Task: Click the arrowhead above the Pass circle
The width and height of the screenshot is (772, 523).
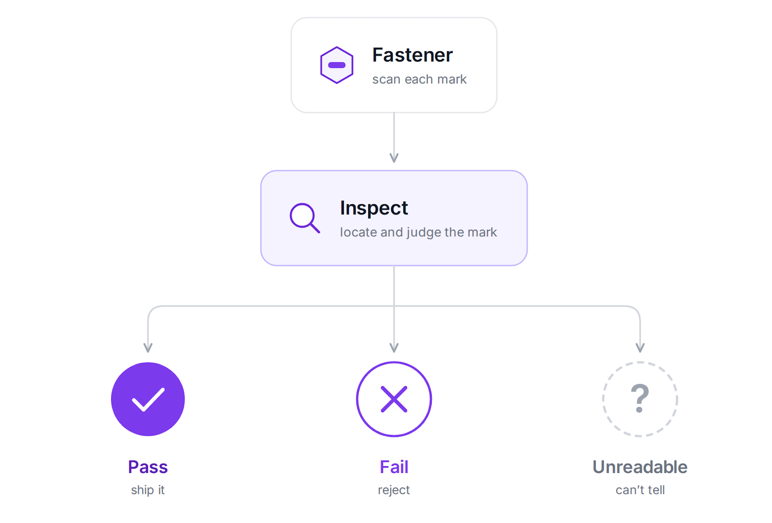Action: [x=148, y=347]
